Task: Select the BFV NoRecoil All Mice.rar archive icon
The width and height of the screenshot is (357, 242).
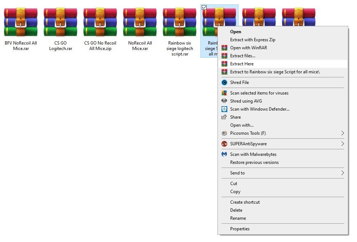Action: [x=21, y=22]
